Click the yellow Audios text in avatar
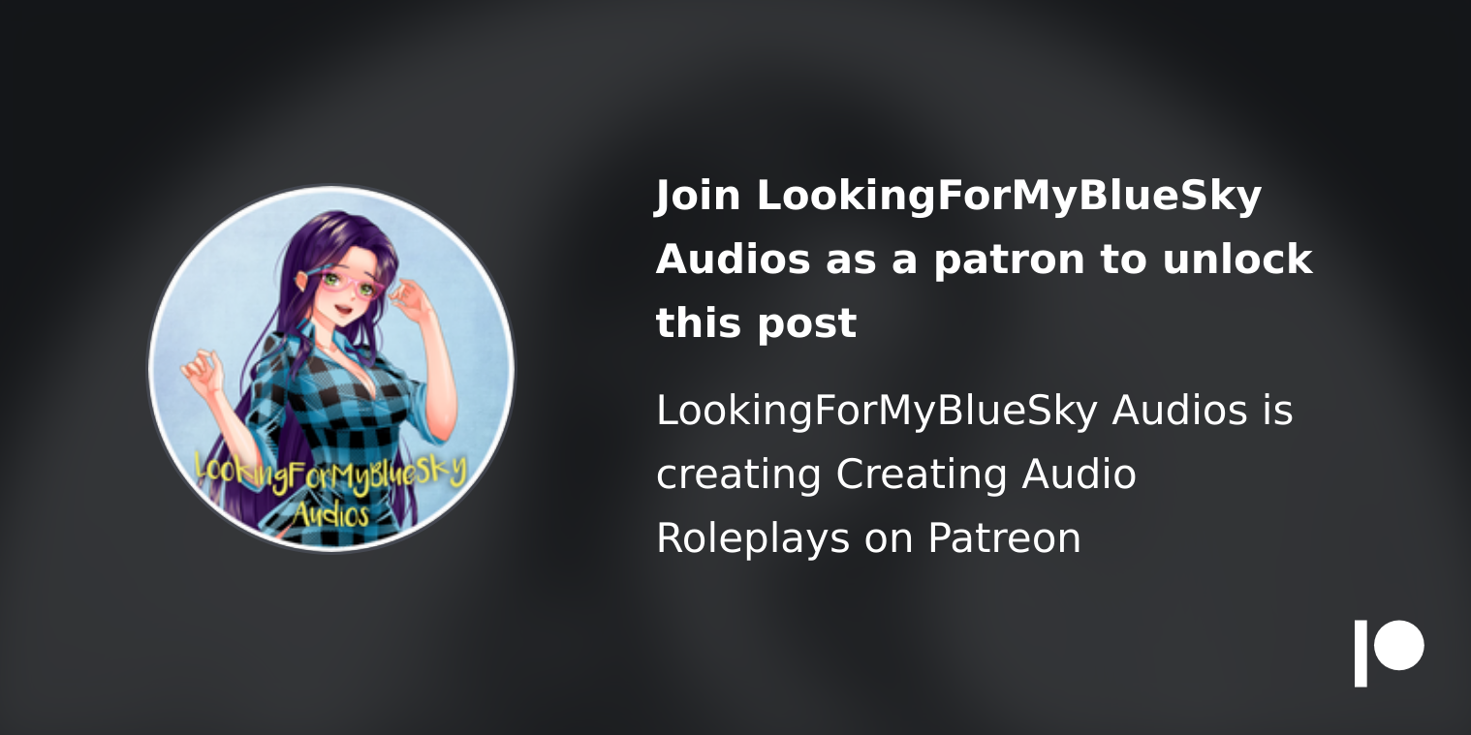The height and width of the screenshot is (735, 1471). coord(331,511)
